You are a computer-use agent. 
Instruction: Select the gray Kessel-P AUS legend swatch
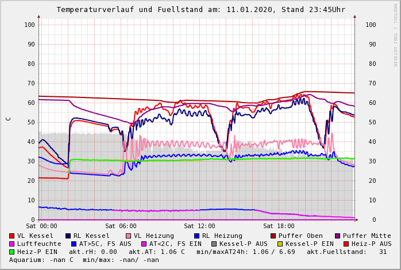[214, 244]
